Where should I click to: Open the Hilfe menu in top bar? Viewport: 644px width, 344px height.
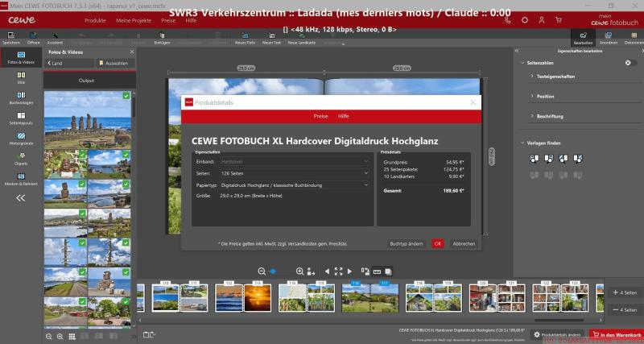191,21
